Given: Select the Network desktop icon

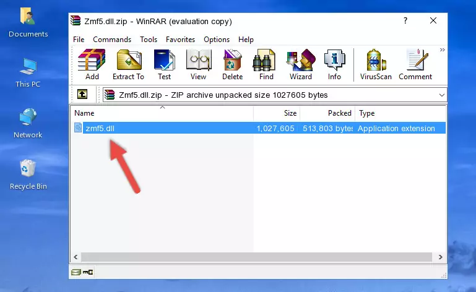Looking at the screenshot, I should coord(28,123).
